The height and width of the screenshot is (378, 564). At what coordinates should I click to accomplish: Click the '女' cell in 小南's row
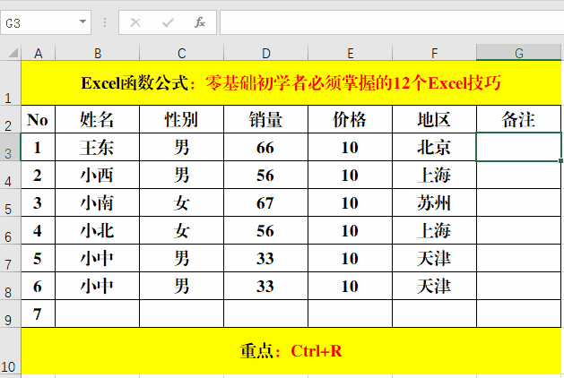coord(182,202)
